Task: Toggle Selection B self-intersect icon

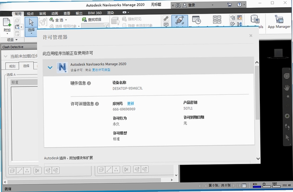Action: 126,170
